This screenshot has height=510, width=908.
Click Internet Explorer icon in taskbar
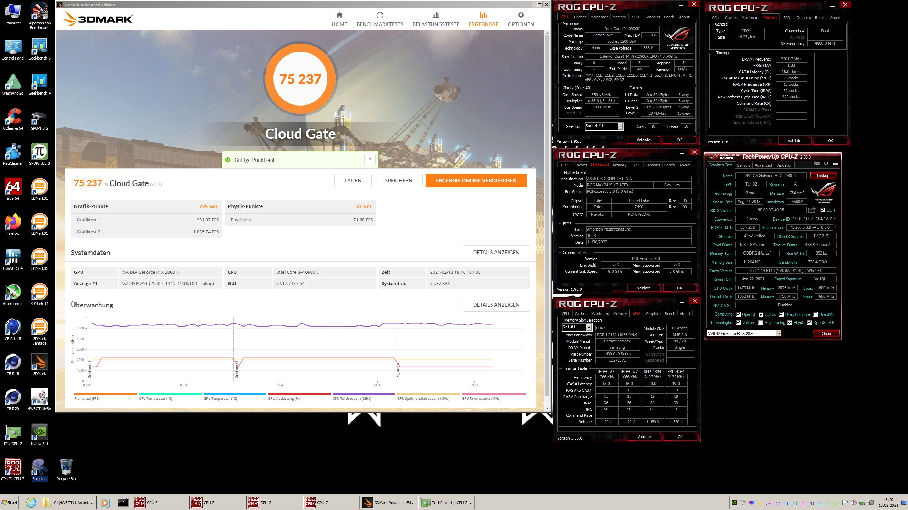31,502
